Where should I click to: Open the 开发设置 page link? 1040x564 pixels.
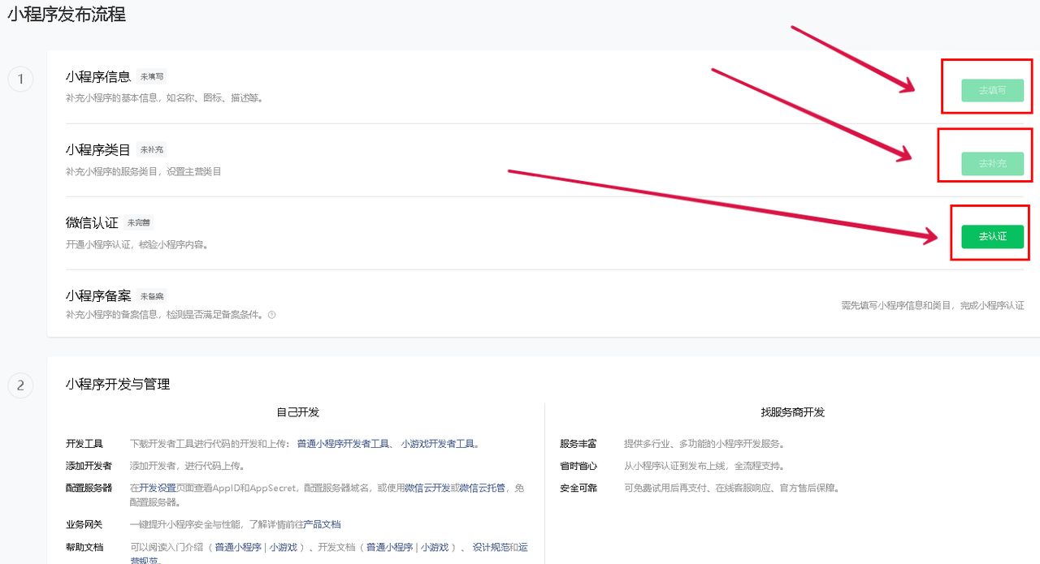click(158, 488)
